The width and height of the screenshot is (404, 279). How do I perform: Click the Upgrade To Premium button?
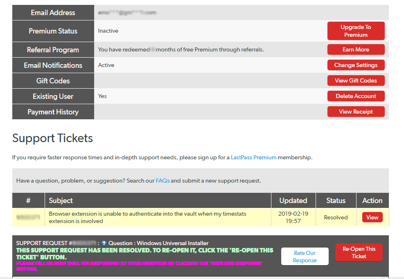(356, 31)
